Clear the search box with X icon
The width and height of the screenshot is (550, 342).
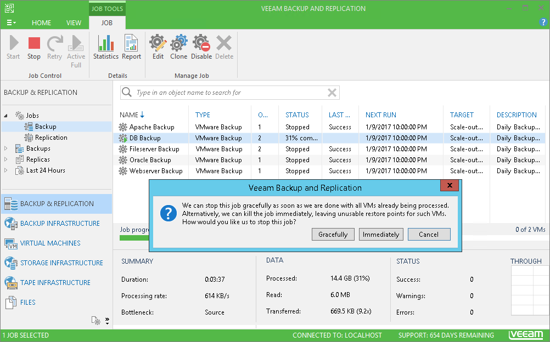(x=332, y=93)
